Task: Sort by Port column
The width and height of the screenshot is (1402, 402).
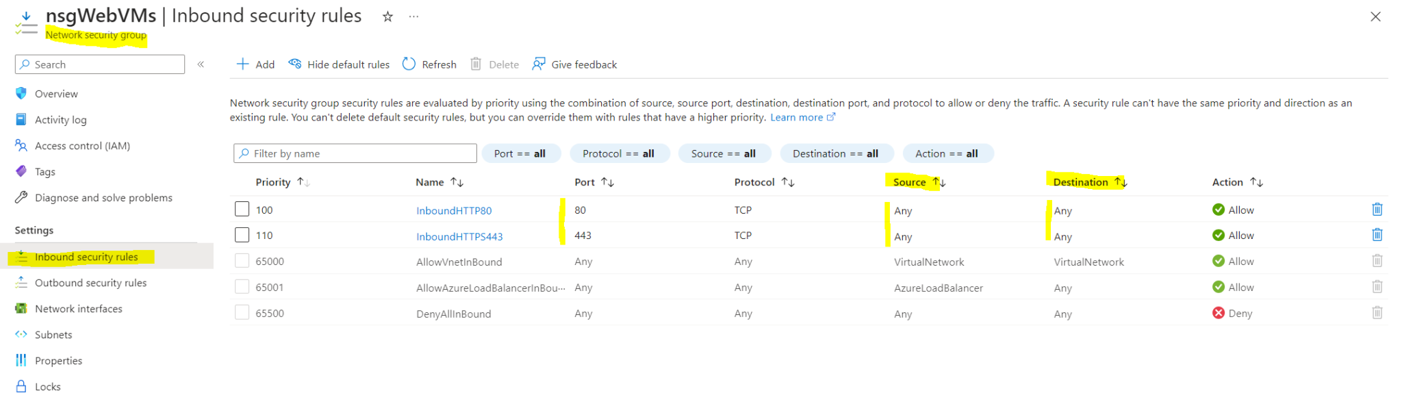Action: 594,182
